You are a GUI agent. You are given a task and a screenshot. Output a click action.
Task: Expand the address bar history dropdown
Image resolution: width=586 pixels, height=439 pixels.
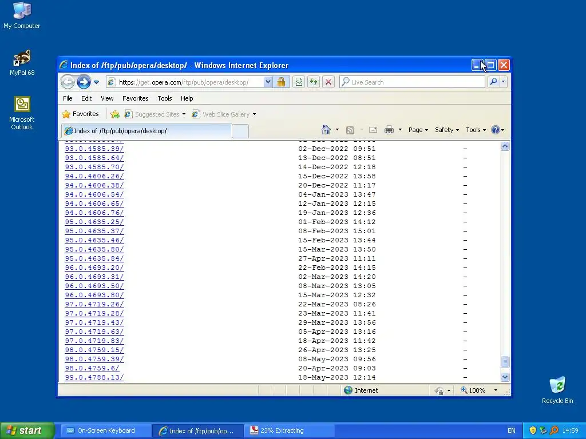(x=268, y=82)
